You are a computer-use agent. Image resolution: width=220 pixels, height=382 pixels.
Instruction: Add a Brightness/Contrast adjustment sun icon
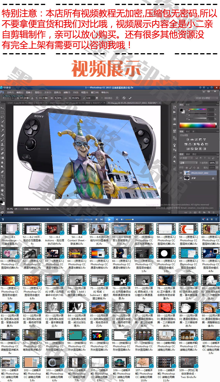(x=188, y=140)
